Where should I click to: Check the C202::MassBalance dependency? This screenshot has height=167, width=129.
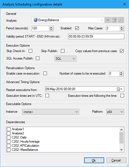point(9,150)
